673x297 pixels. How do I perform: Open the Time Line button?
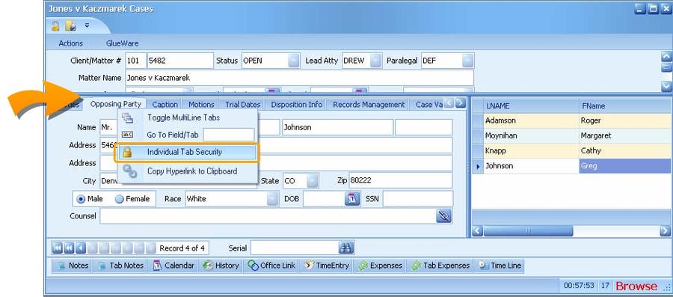[500, 266]
